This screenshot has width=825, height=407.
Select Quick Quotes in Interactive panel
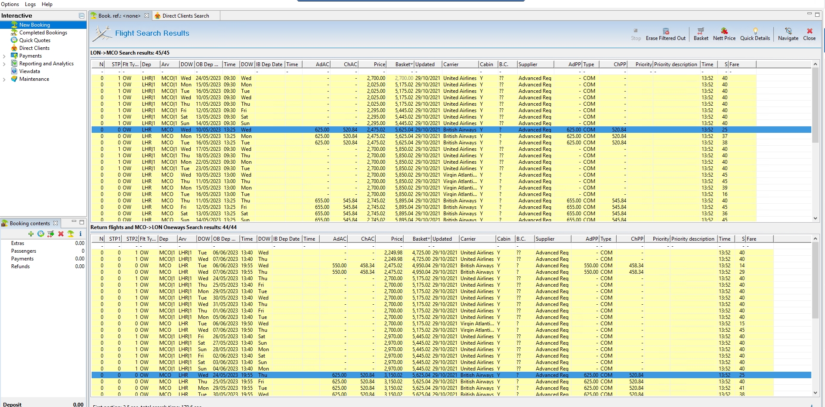click(x=34, y=40)
